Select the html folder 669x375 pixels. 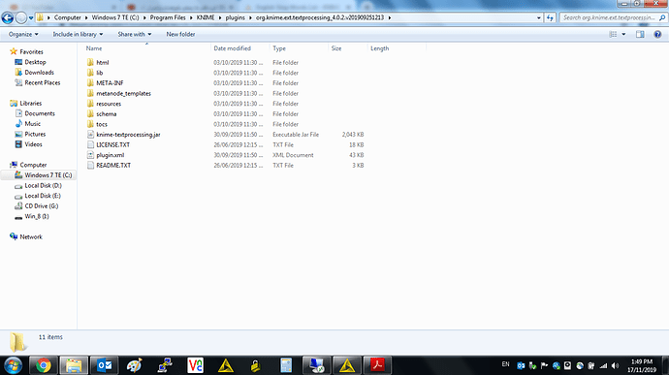pos(103,62)
